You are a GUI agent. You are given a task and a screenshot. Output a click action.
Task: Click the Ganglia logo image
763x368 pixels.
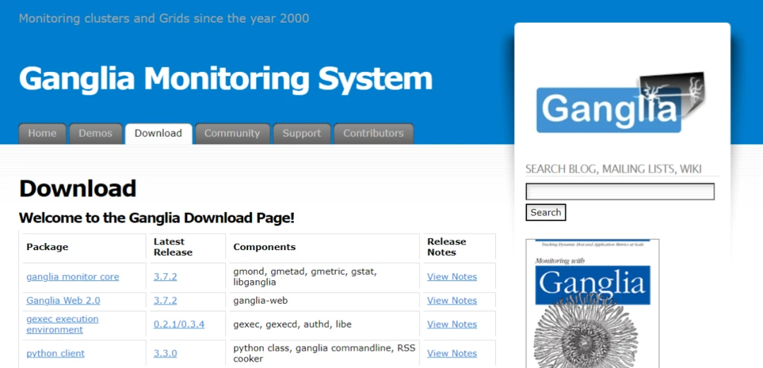(620, 102)
